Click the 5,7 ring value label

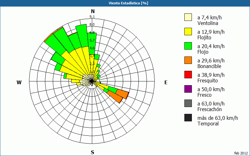92,40
